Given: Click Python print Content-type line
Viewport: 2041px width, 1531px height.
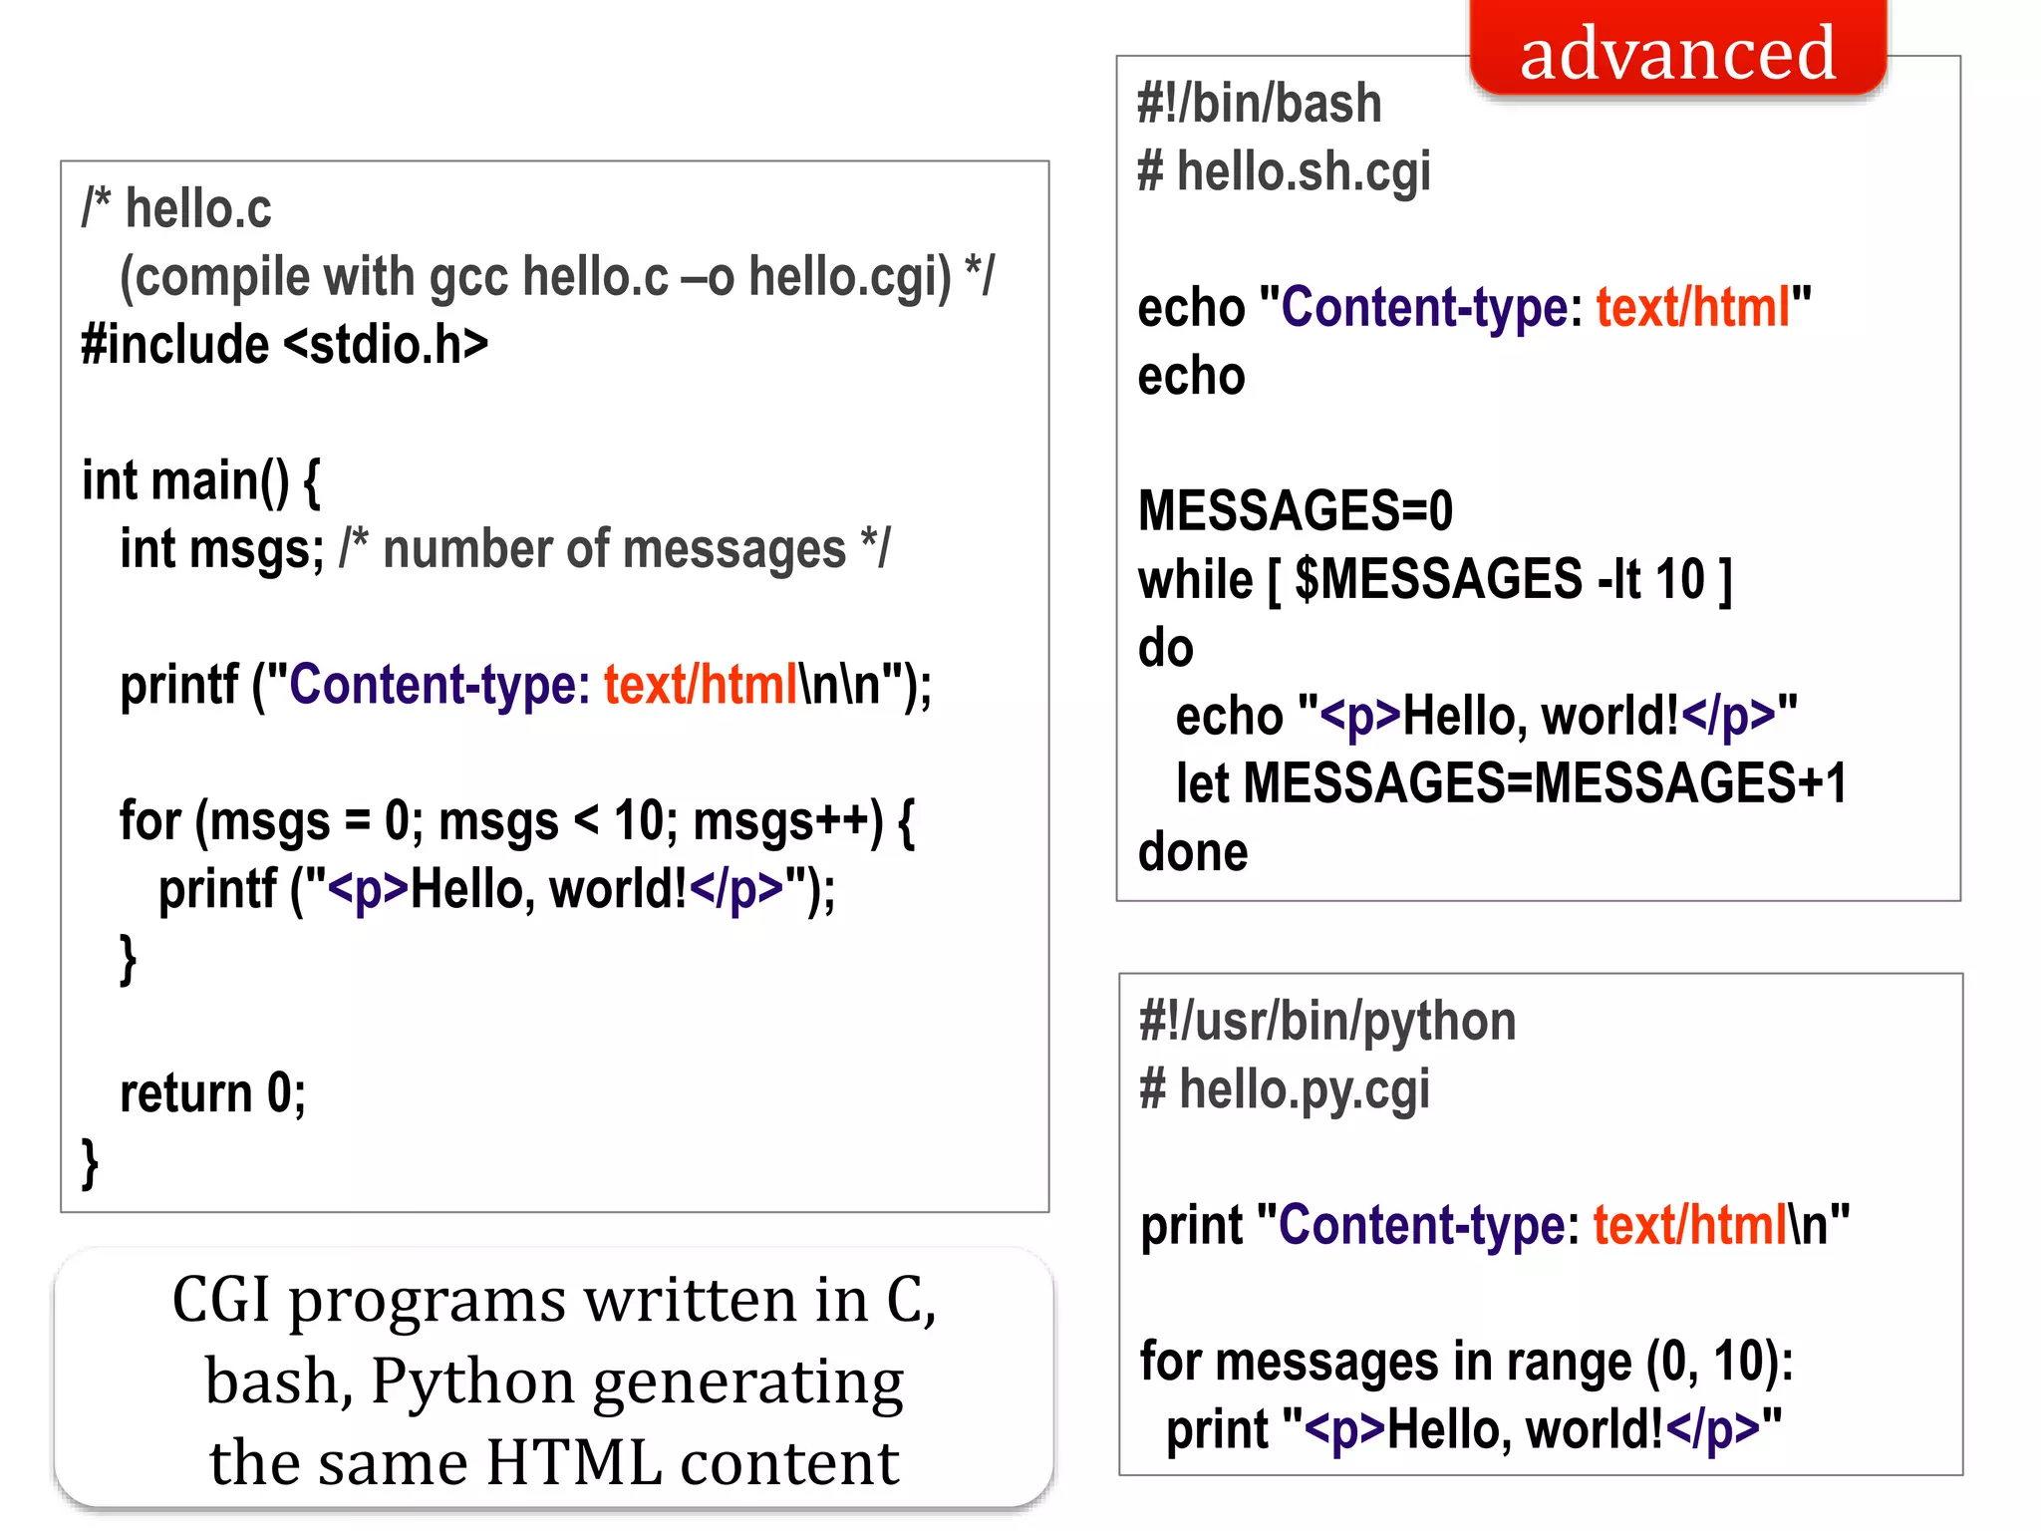Looking at the screenshot, I should pos(1494,1225).
